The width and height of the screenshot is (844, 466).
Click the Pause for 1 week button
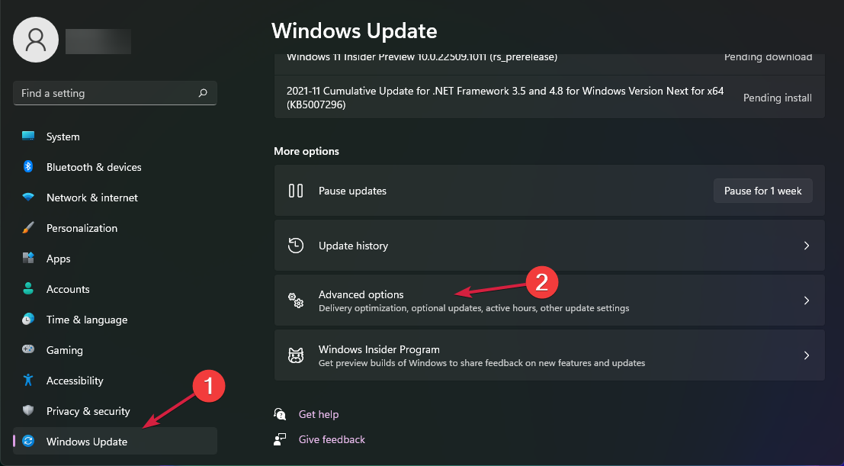(x=762, y=191)
